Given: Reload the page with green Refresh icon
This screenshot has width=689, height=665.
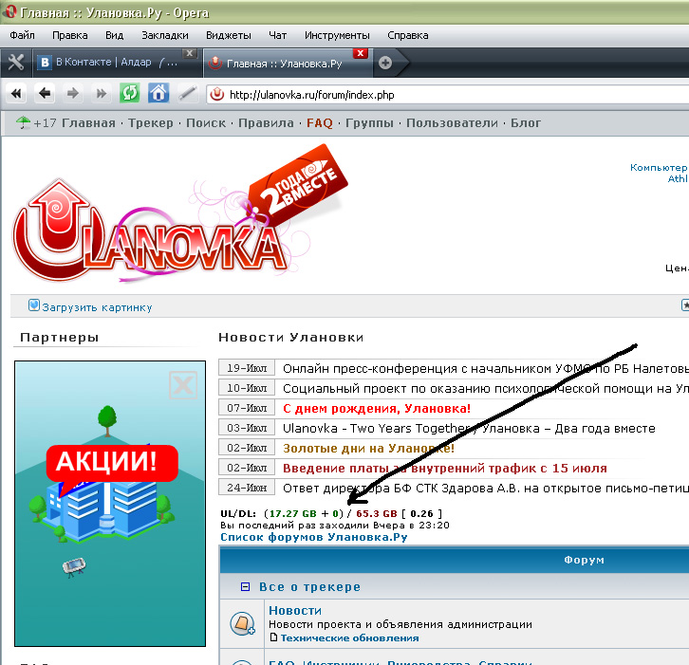Looking at the screenshot, I should (130, 93).
